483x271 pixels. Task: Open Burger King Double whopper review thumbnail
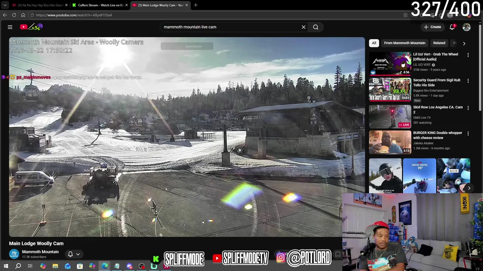390,142
